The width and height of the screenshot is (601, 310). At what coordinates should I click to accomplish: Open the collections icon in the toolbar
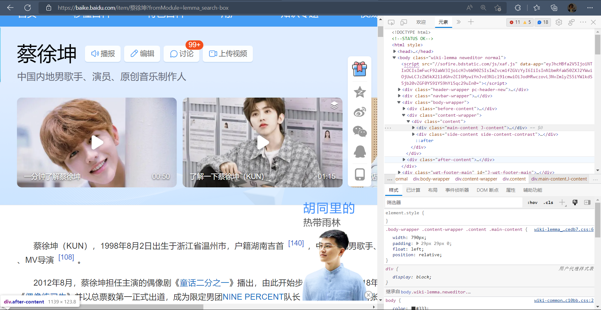554,8
